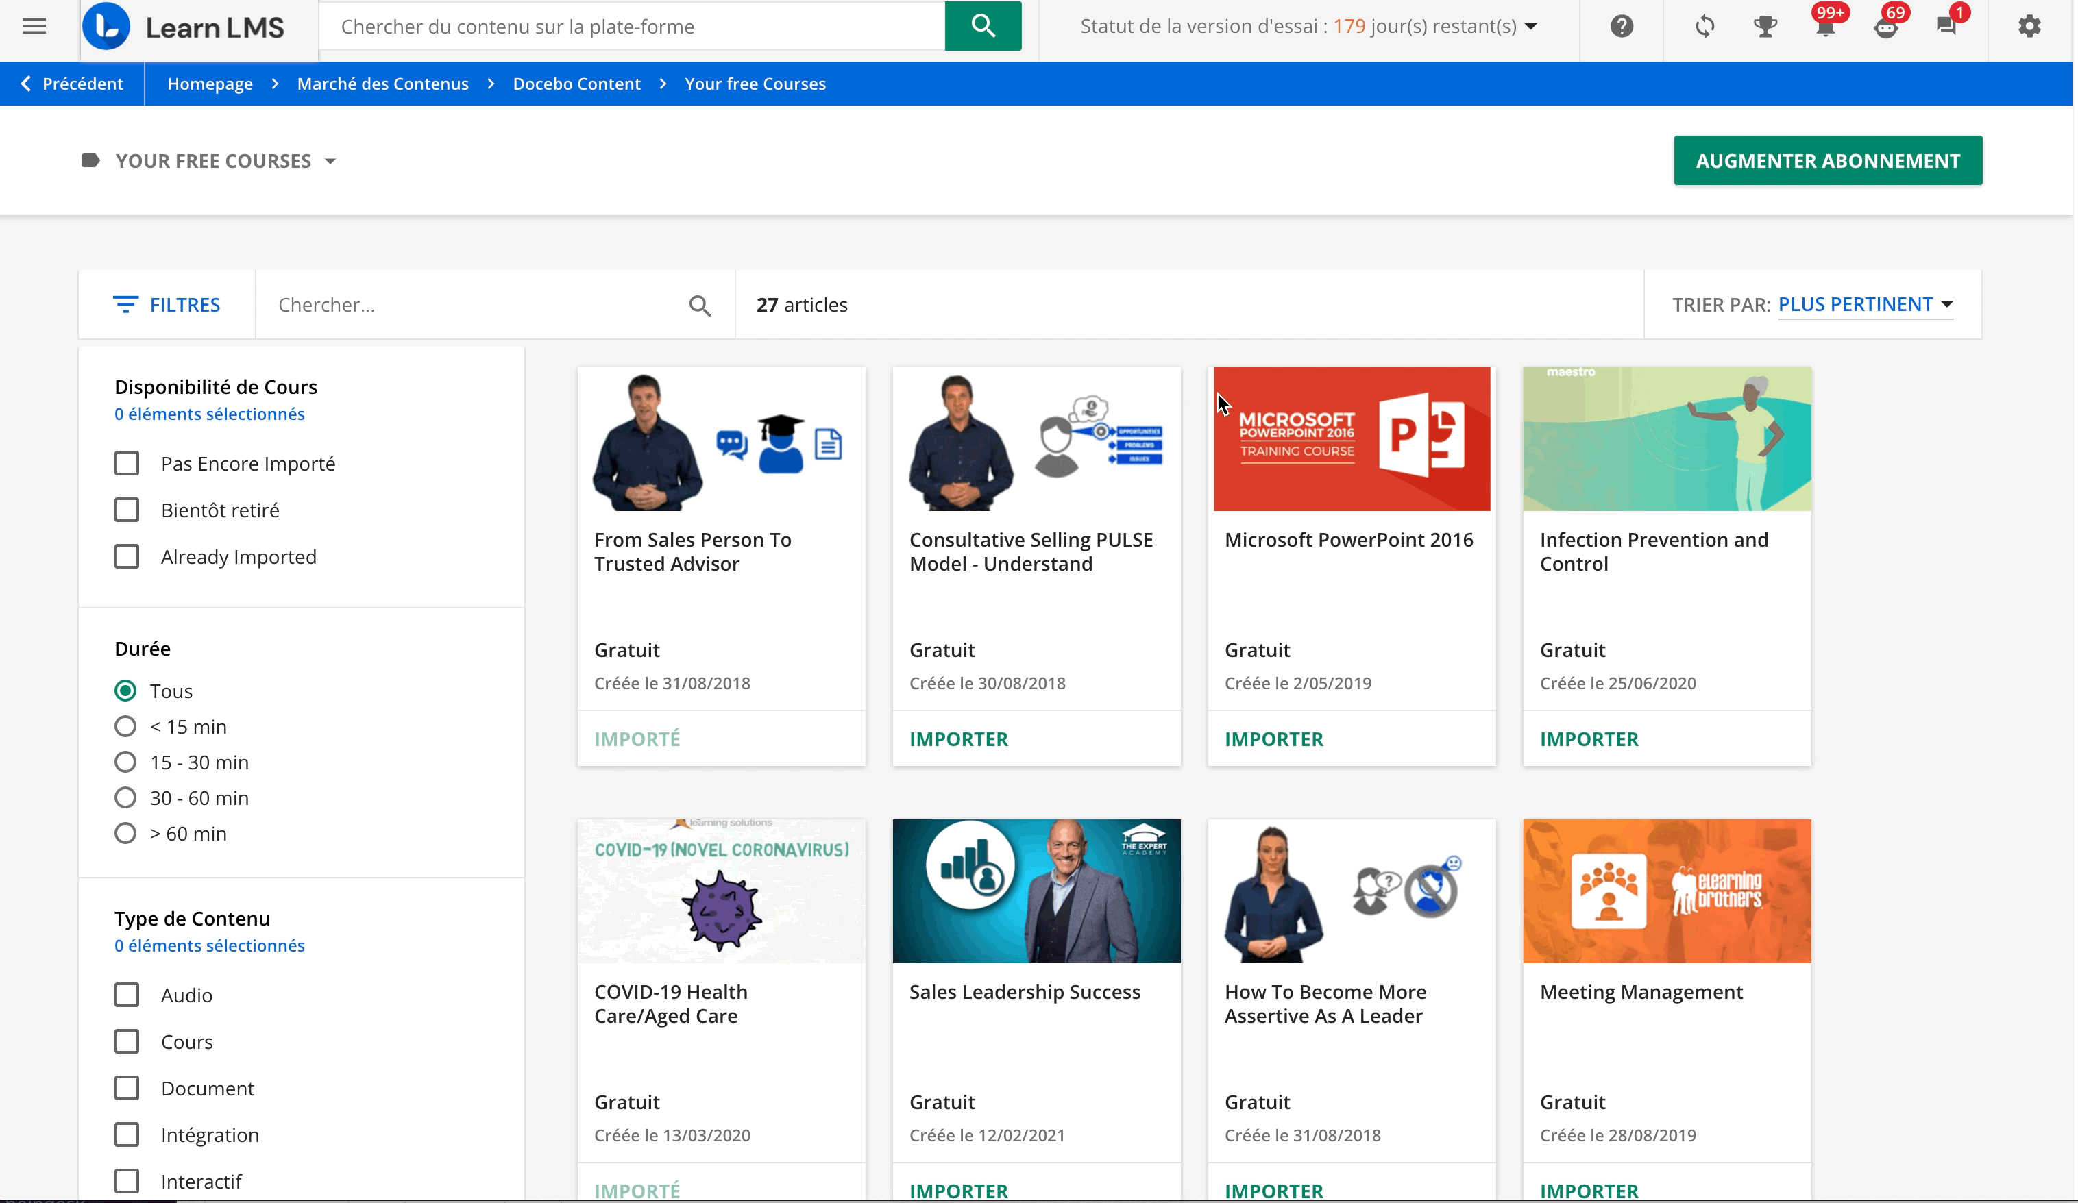Check the Already Imported checkbox
This screenshot has width=2078, height=1203.
coord(126,556)
